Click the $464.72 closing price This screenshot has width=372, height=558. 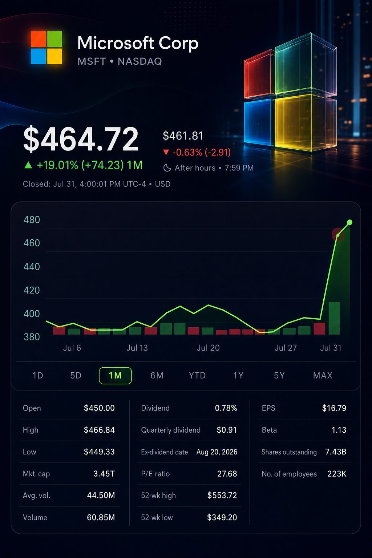pos(81,139)
